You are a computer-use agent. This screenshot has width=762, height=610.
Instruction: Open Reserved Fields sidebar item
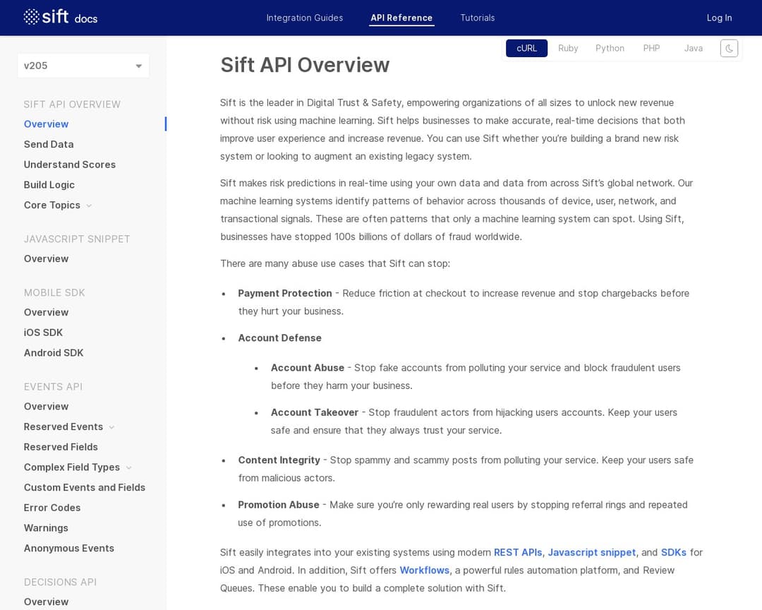click(x=61, y=447)
